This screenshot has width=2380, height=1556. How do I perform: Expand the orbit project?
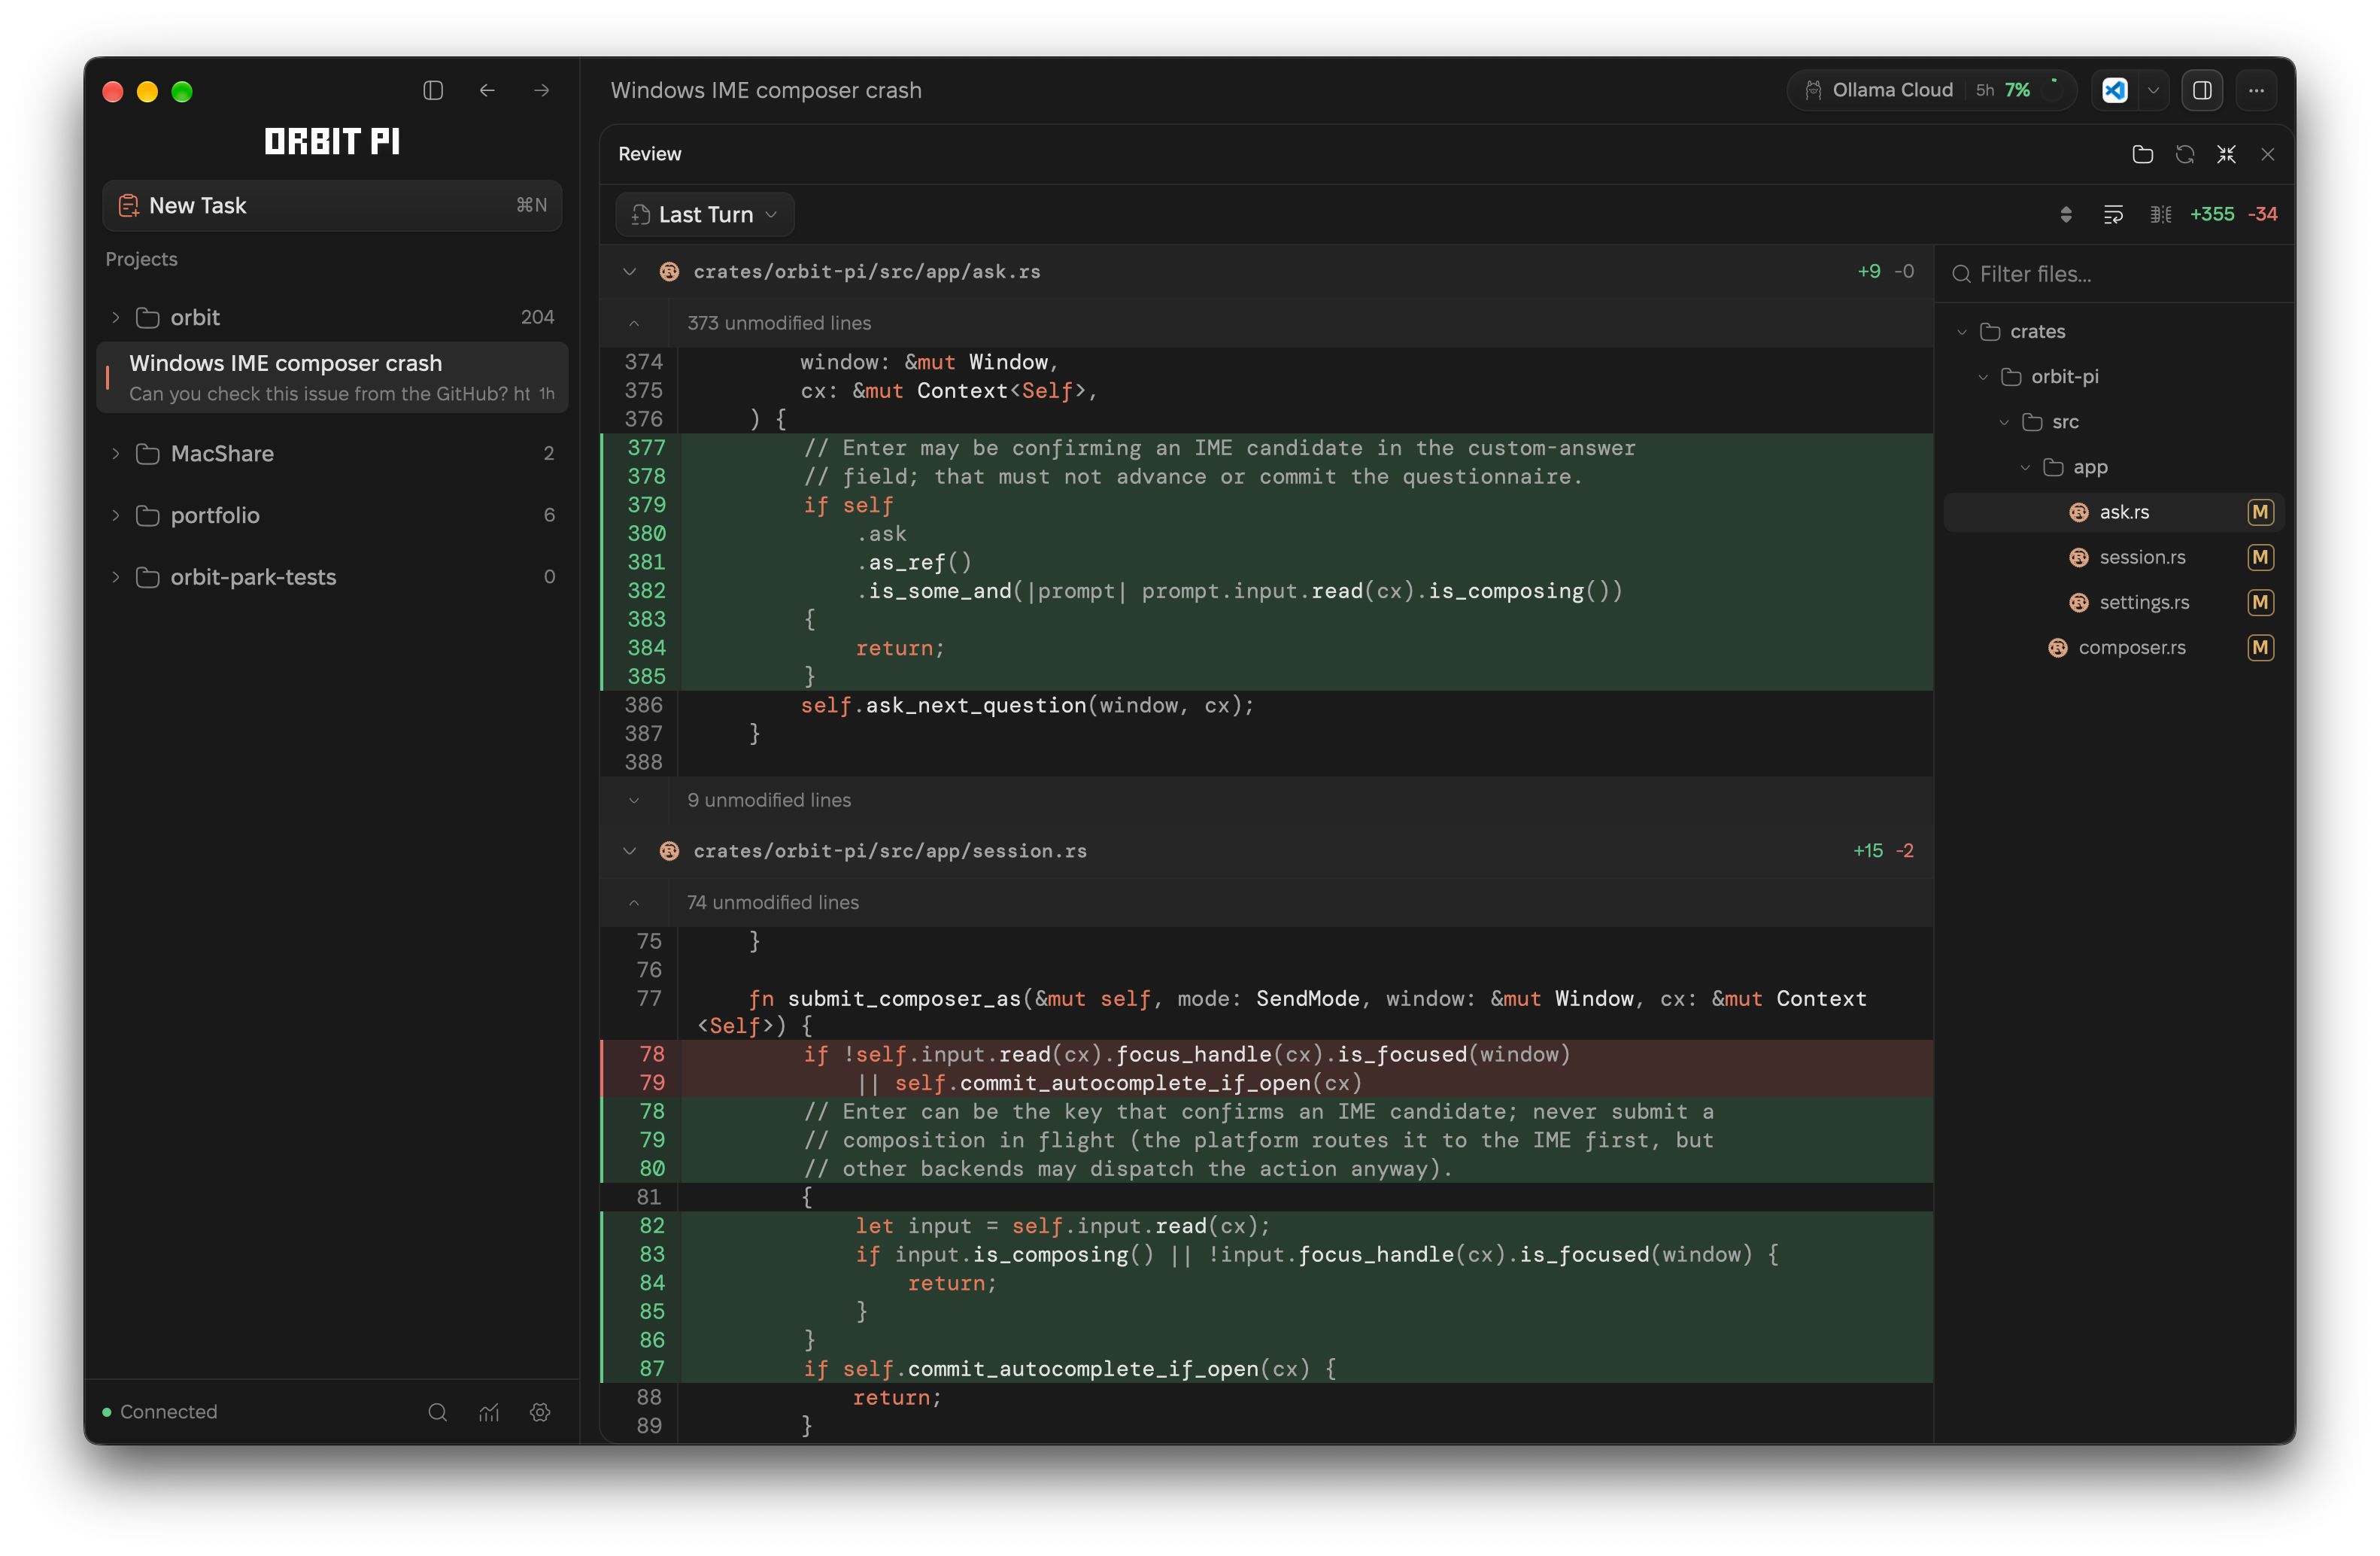pyautogui.click(x=116, y=317)
